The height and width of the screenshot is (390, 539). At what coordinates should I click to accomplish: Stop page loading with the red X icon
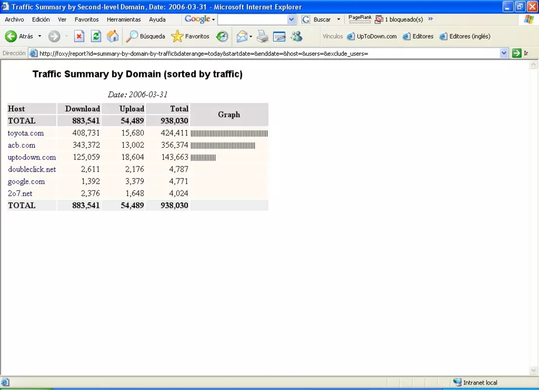point(79,36)
